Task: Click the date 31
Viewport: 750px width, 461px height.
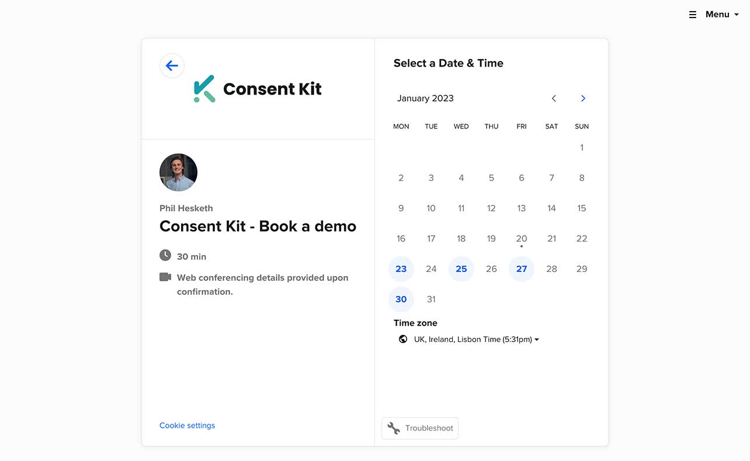Action: click(431, 299)
